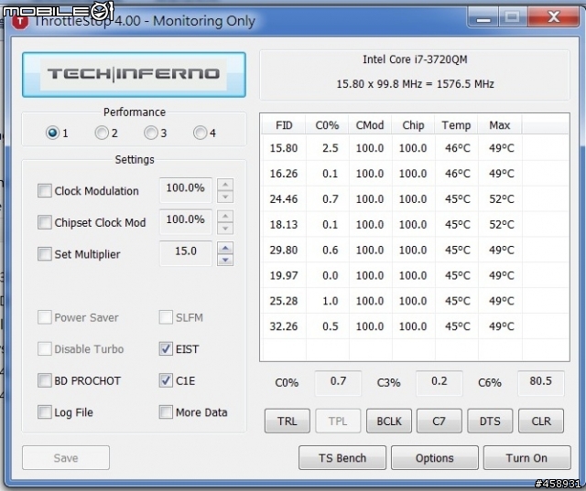Select the table row with FID 25.28
The image size is (586, 491).
415,301
